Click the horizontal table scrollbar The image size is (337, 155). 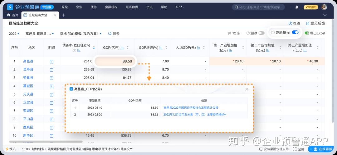(46, 142)
